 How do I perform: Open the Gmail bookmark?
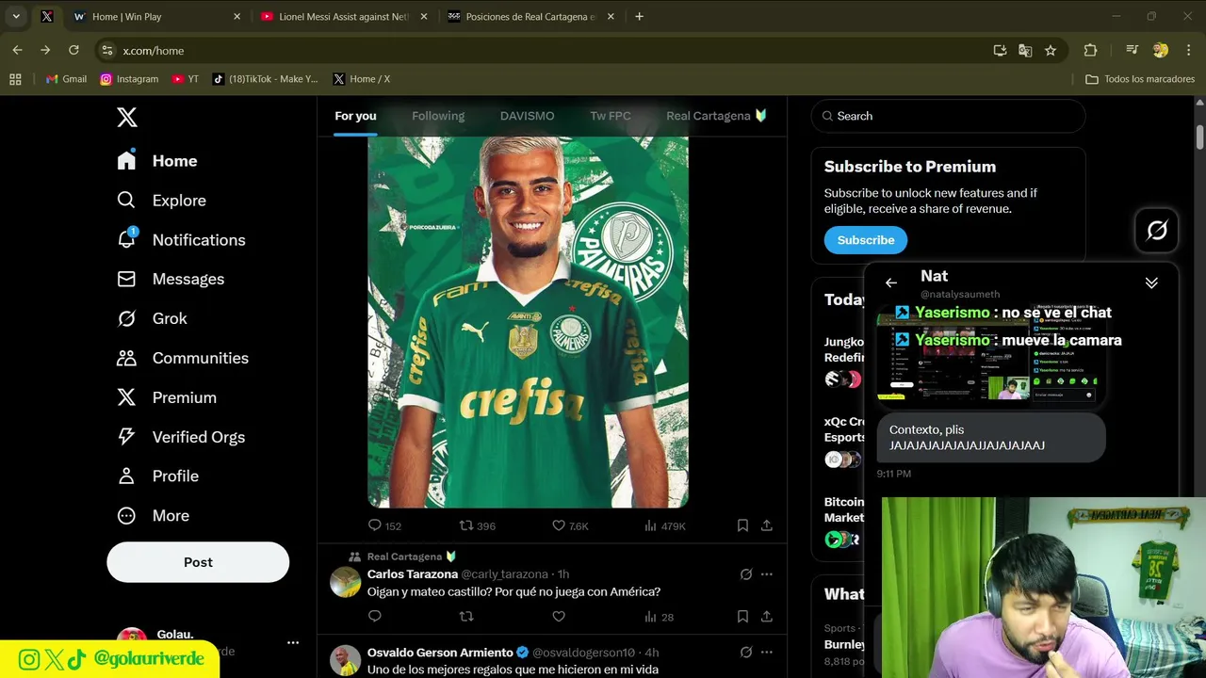pos(67,79)
